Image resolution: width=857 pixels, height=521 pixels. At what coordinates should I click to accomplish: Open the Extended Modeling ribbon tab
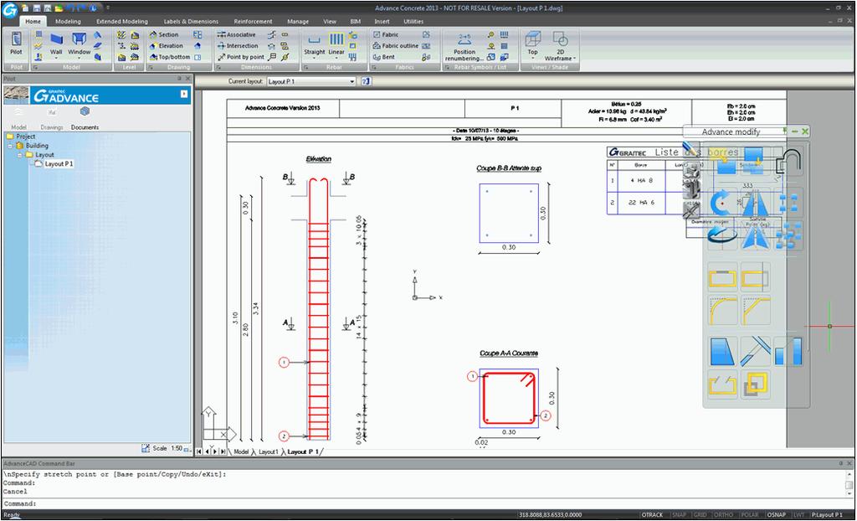pyautogui.click(x=122, y=21)
